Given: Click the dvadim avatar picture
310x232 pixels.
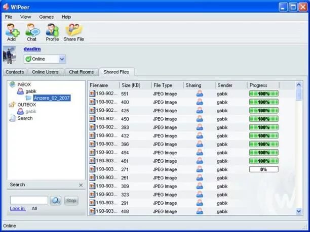Looking at the screenshot, I should (10, 55).
